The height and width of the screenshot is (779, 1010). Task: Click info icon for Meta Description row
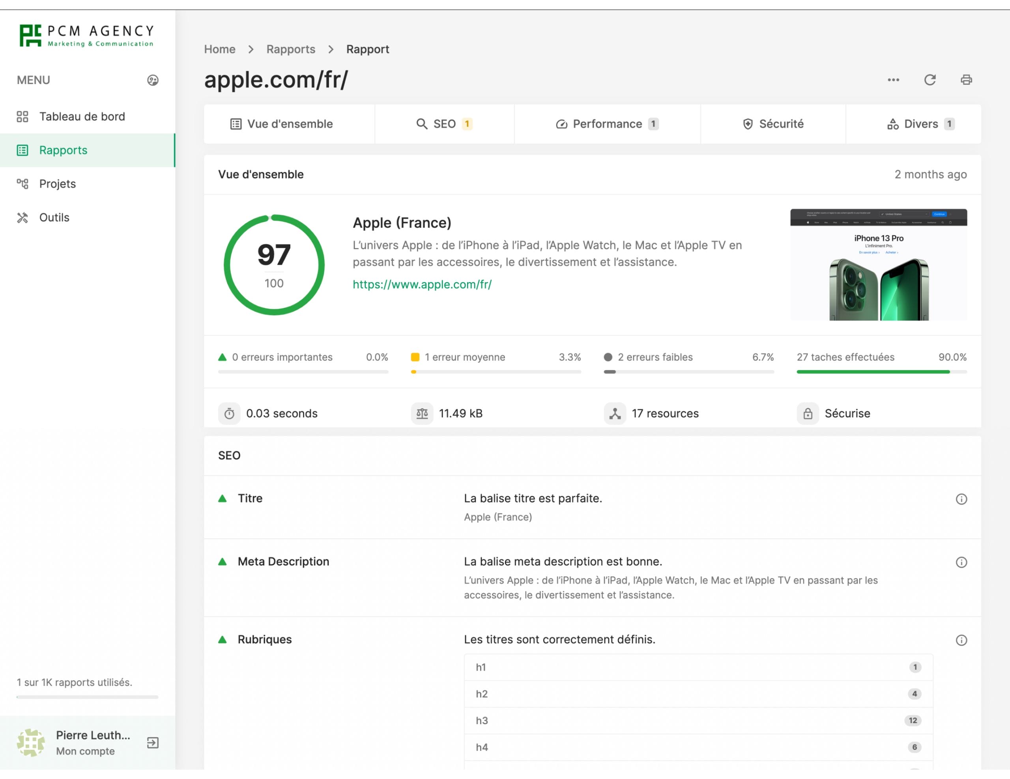tap(961, 562)
